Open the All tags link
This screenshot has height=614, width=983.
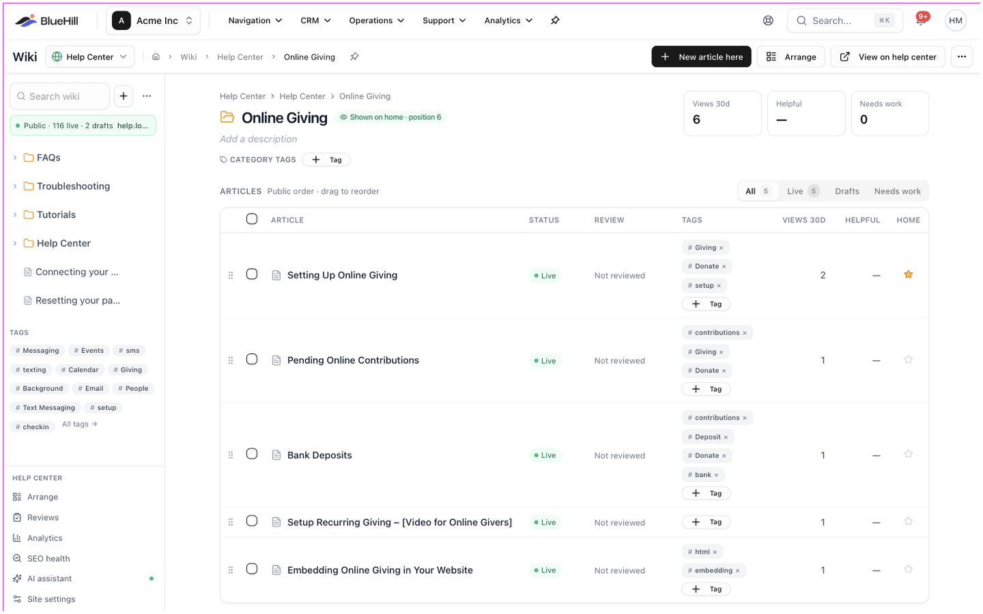[80, 424]
